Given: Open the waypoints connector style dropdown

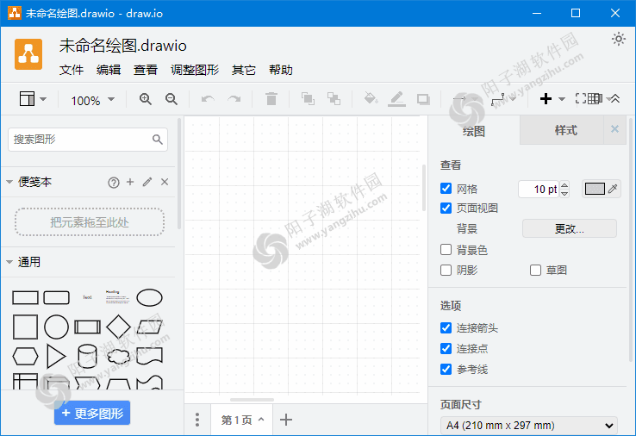Looking at the screenshot, I should pos(503,99).
